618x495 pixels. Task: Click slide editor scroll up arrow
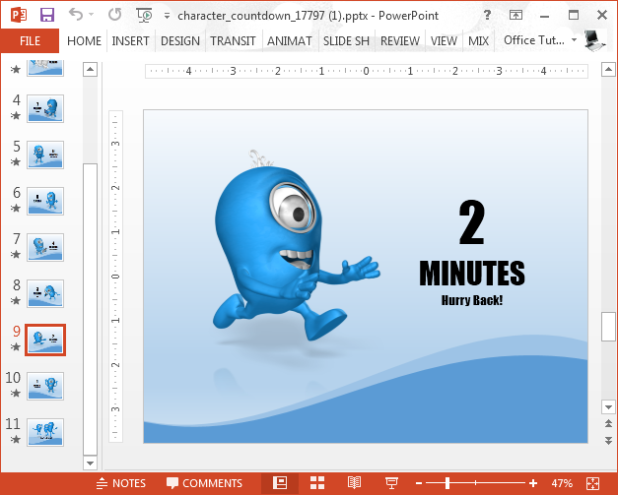(608, 70)
